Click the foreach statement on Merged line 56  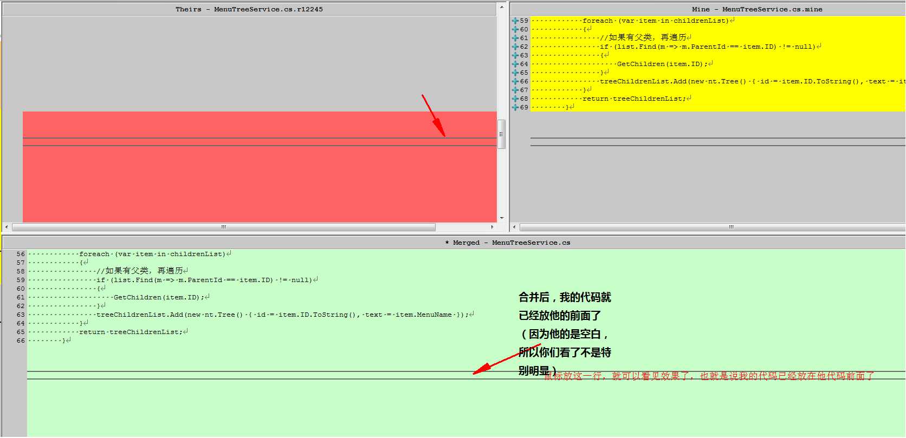point(152,254)
